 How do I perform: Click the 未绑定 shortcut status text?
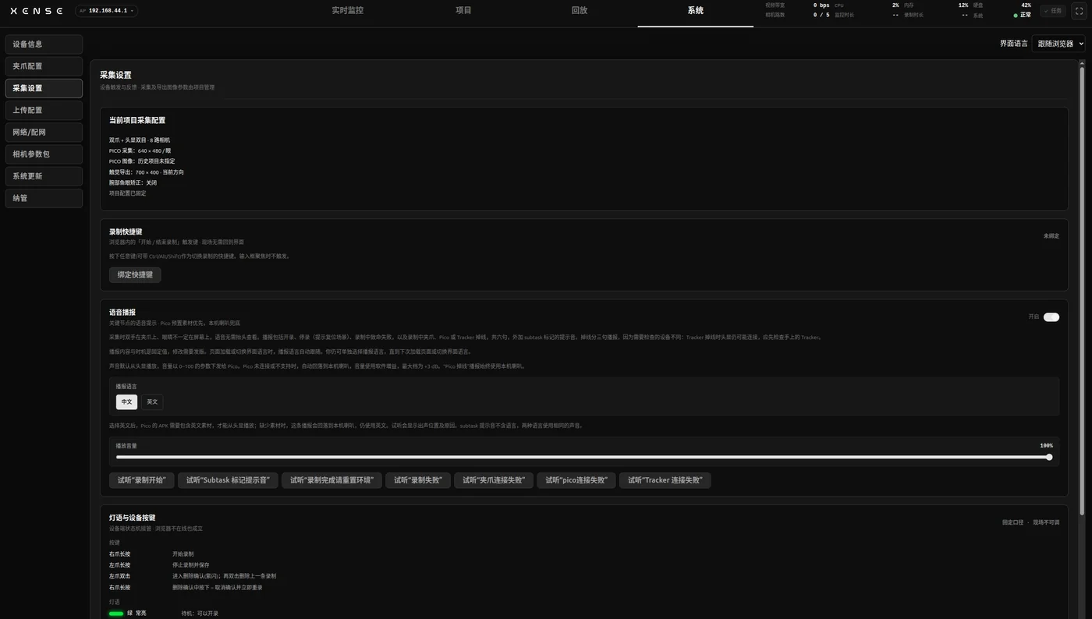1051,235
